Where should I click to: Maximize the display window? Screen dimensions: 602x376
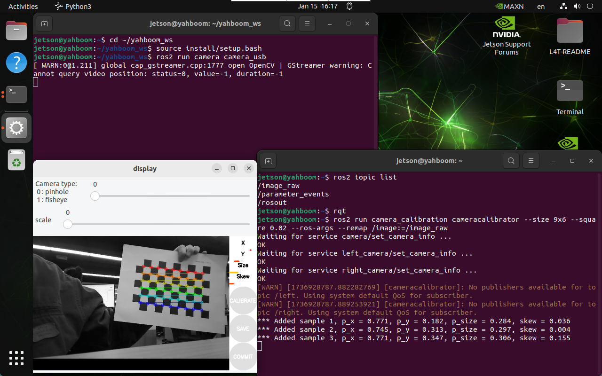tap(232, 168)
